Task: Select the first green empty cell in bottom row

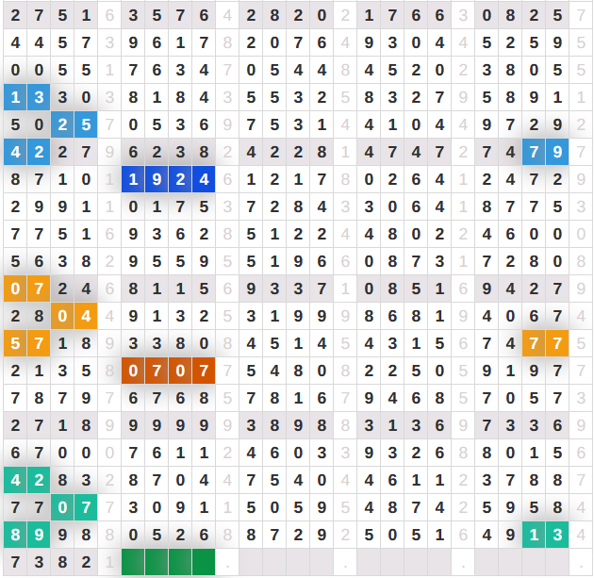Action: click(134, 562)
